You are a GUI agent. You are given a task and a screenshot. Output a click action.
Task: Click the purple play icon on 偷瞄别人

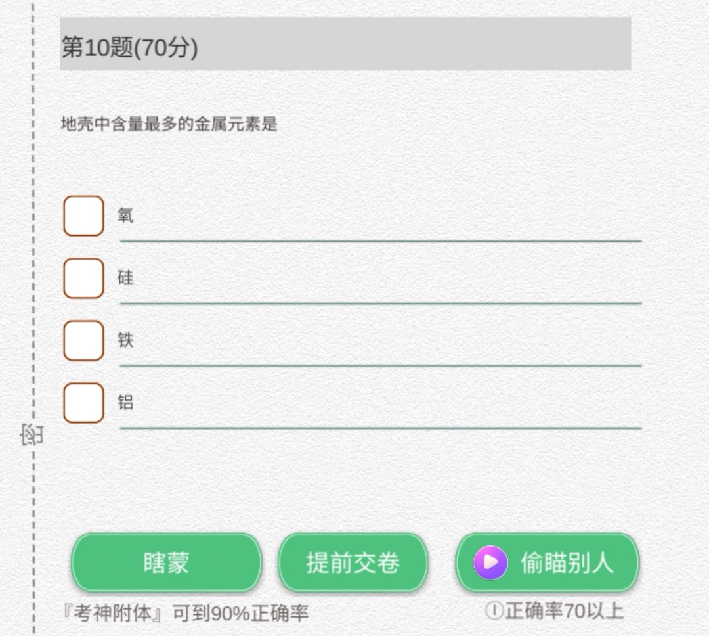click(x=490, y=562)
